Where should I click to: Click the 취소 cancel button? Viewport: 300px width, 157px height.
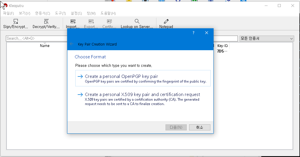[x=200, y=127]
